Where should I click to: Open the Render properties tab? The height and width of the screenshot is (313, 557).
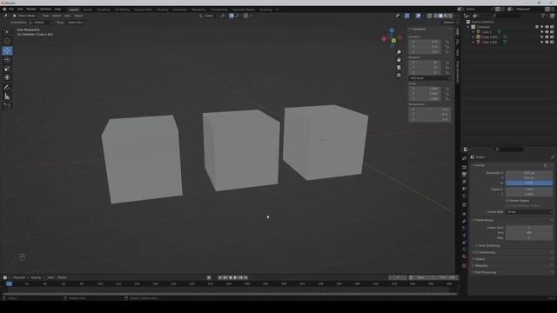click(x=464, y=167)
